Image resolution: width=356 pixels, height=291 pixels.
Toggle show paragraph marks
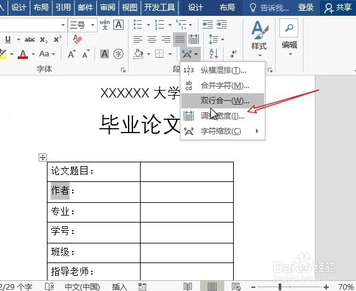click(x=233, y=54)
